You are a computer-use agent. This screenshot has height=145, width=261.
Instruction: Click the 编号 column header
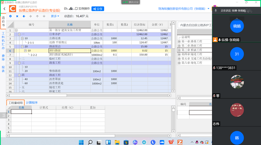point(31,25)
